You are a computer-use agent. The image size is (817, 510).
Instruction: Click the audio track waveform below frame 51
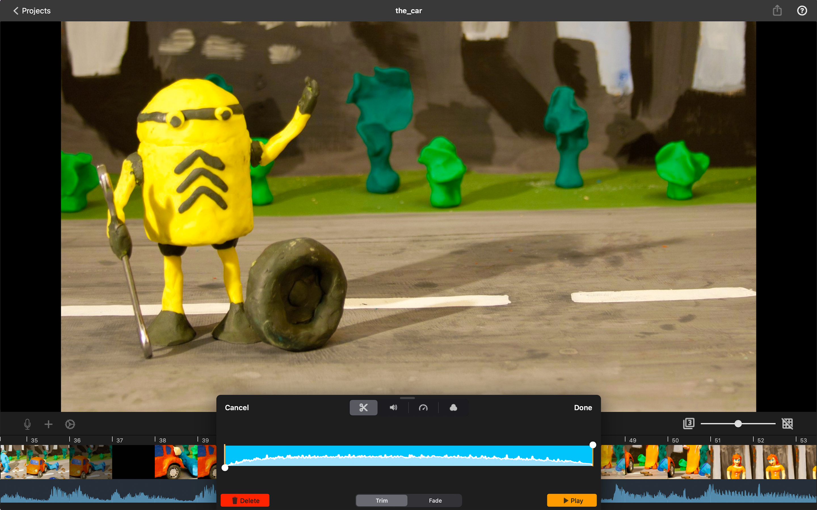(x=732, y=494)
